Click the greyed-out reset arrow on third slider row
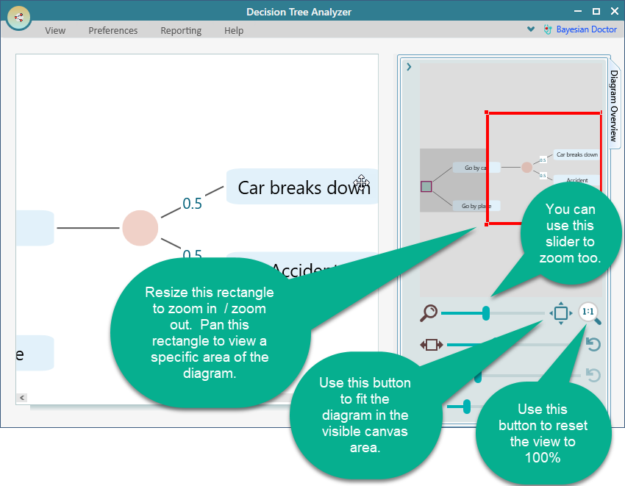 click(593, 375)
